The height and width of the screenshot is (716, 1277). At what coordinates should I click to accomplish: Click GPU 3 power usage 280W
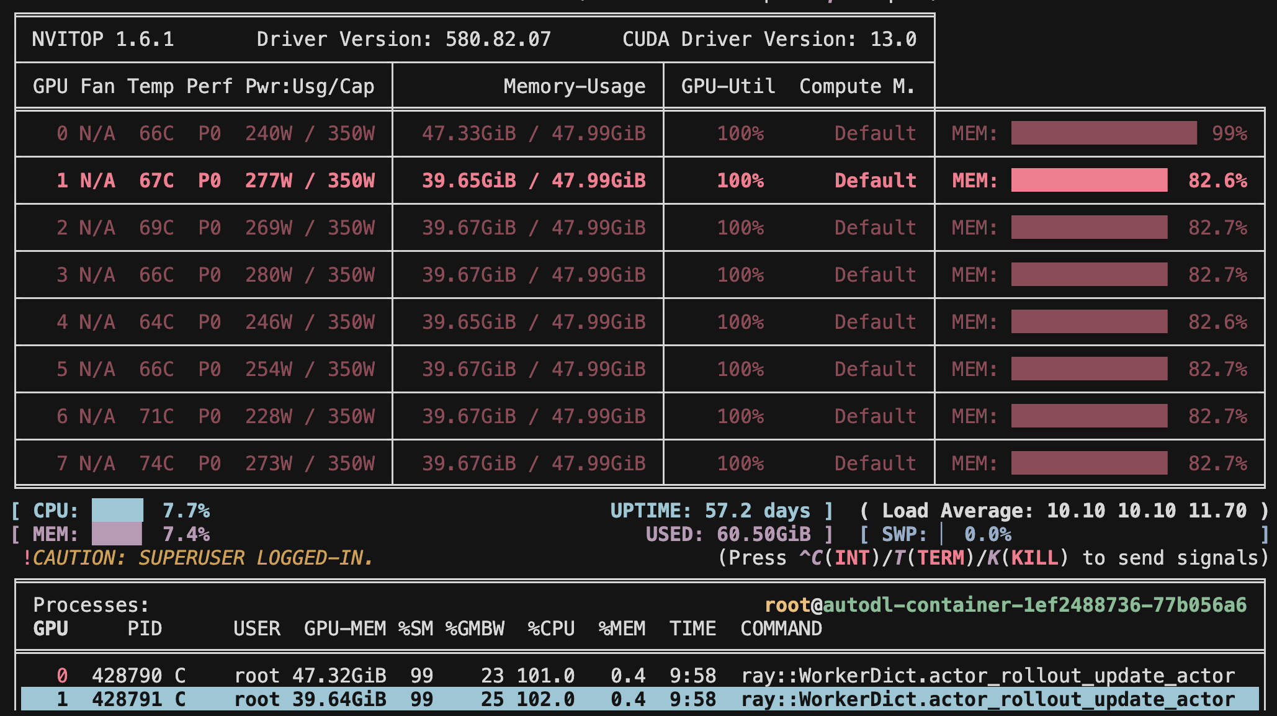269,275
